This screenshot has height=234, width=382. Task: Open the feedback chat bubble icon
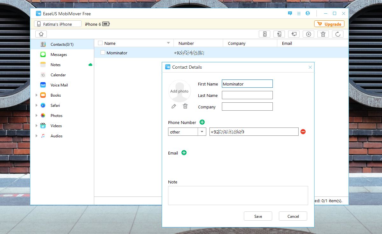point(290,13)
